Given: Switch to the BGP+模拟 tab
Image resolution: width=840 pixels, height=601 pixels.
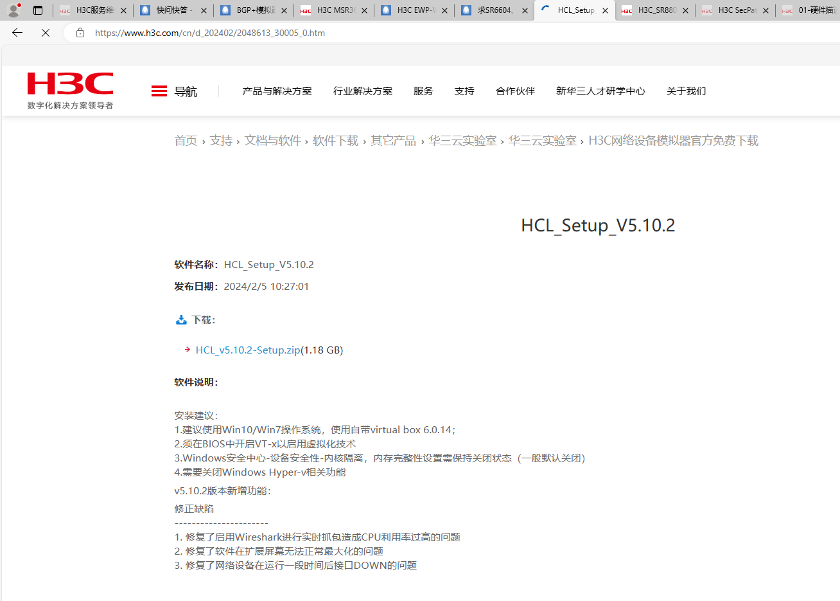Looking at the screenshot, I should (x=254, y=10).
